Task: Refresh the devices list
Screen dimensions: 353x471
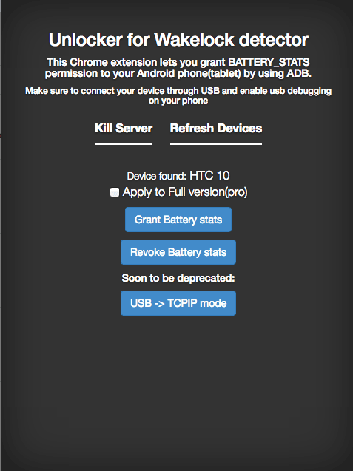Action: (x=216, y=129)
